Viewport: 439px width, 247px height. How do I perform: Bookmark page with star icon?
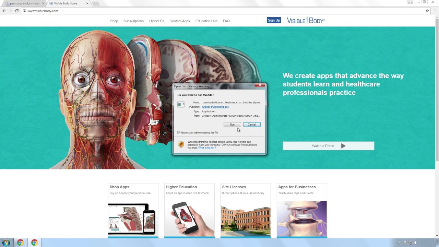tap(427, 11)
